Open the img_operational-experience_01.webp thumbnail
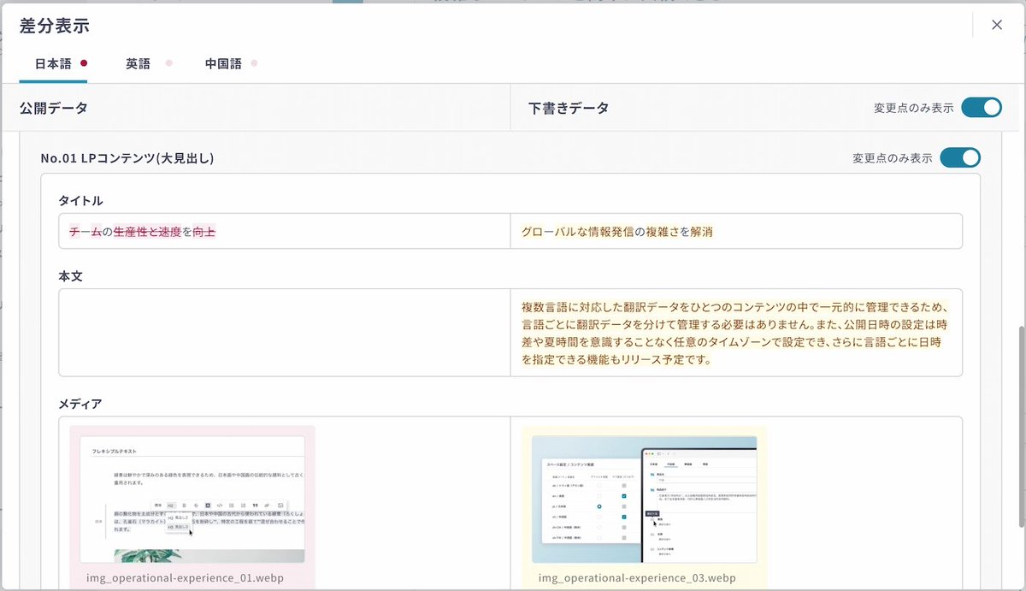Screen dimensions: 1026x591 pyautogui.click(x=192, y=499)
